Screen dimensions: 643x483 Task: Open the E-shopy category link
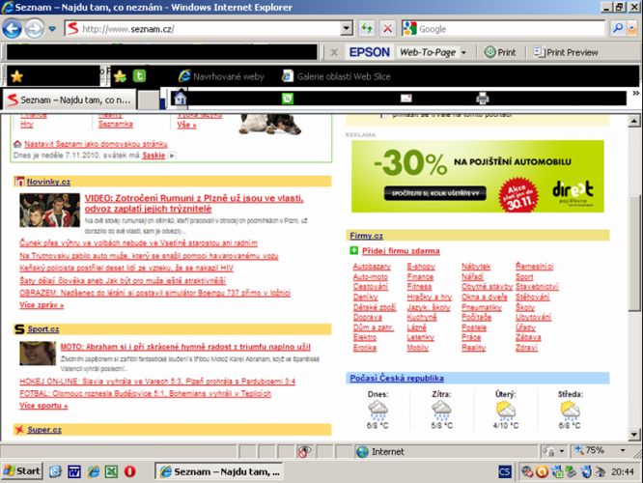421,267
